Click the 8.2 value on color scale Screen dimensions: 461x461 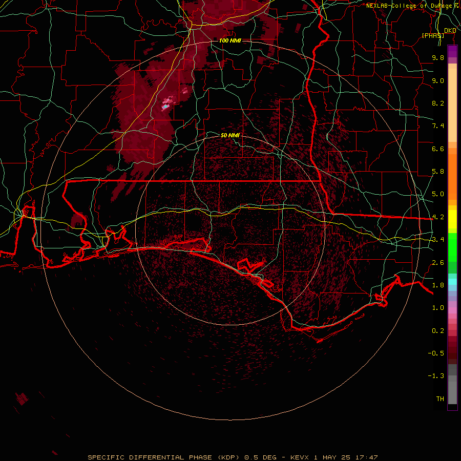click(438, 103)
